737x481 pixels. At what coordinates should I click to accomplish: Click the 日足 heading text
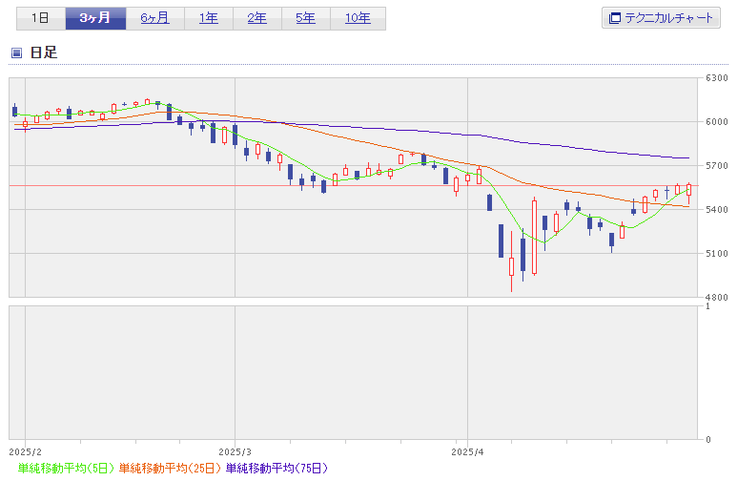point(44,52)
